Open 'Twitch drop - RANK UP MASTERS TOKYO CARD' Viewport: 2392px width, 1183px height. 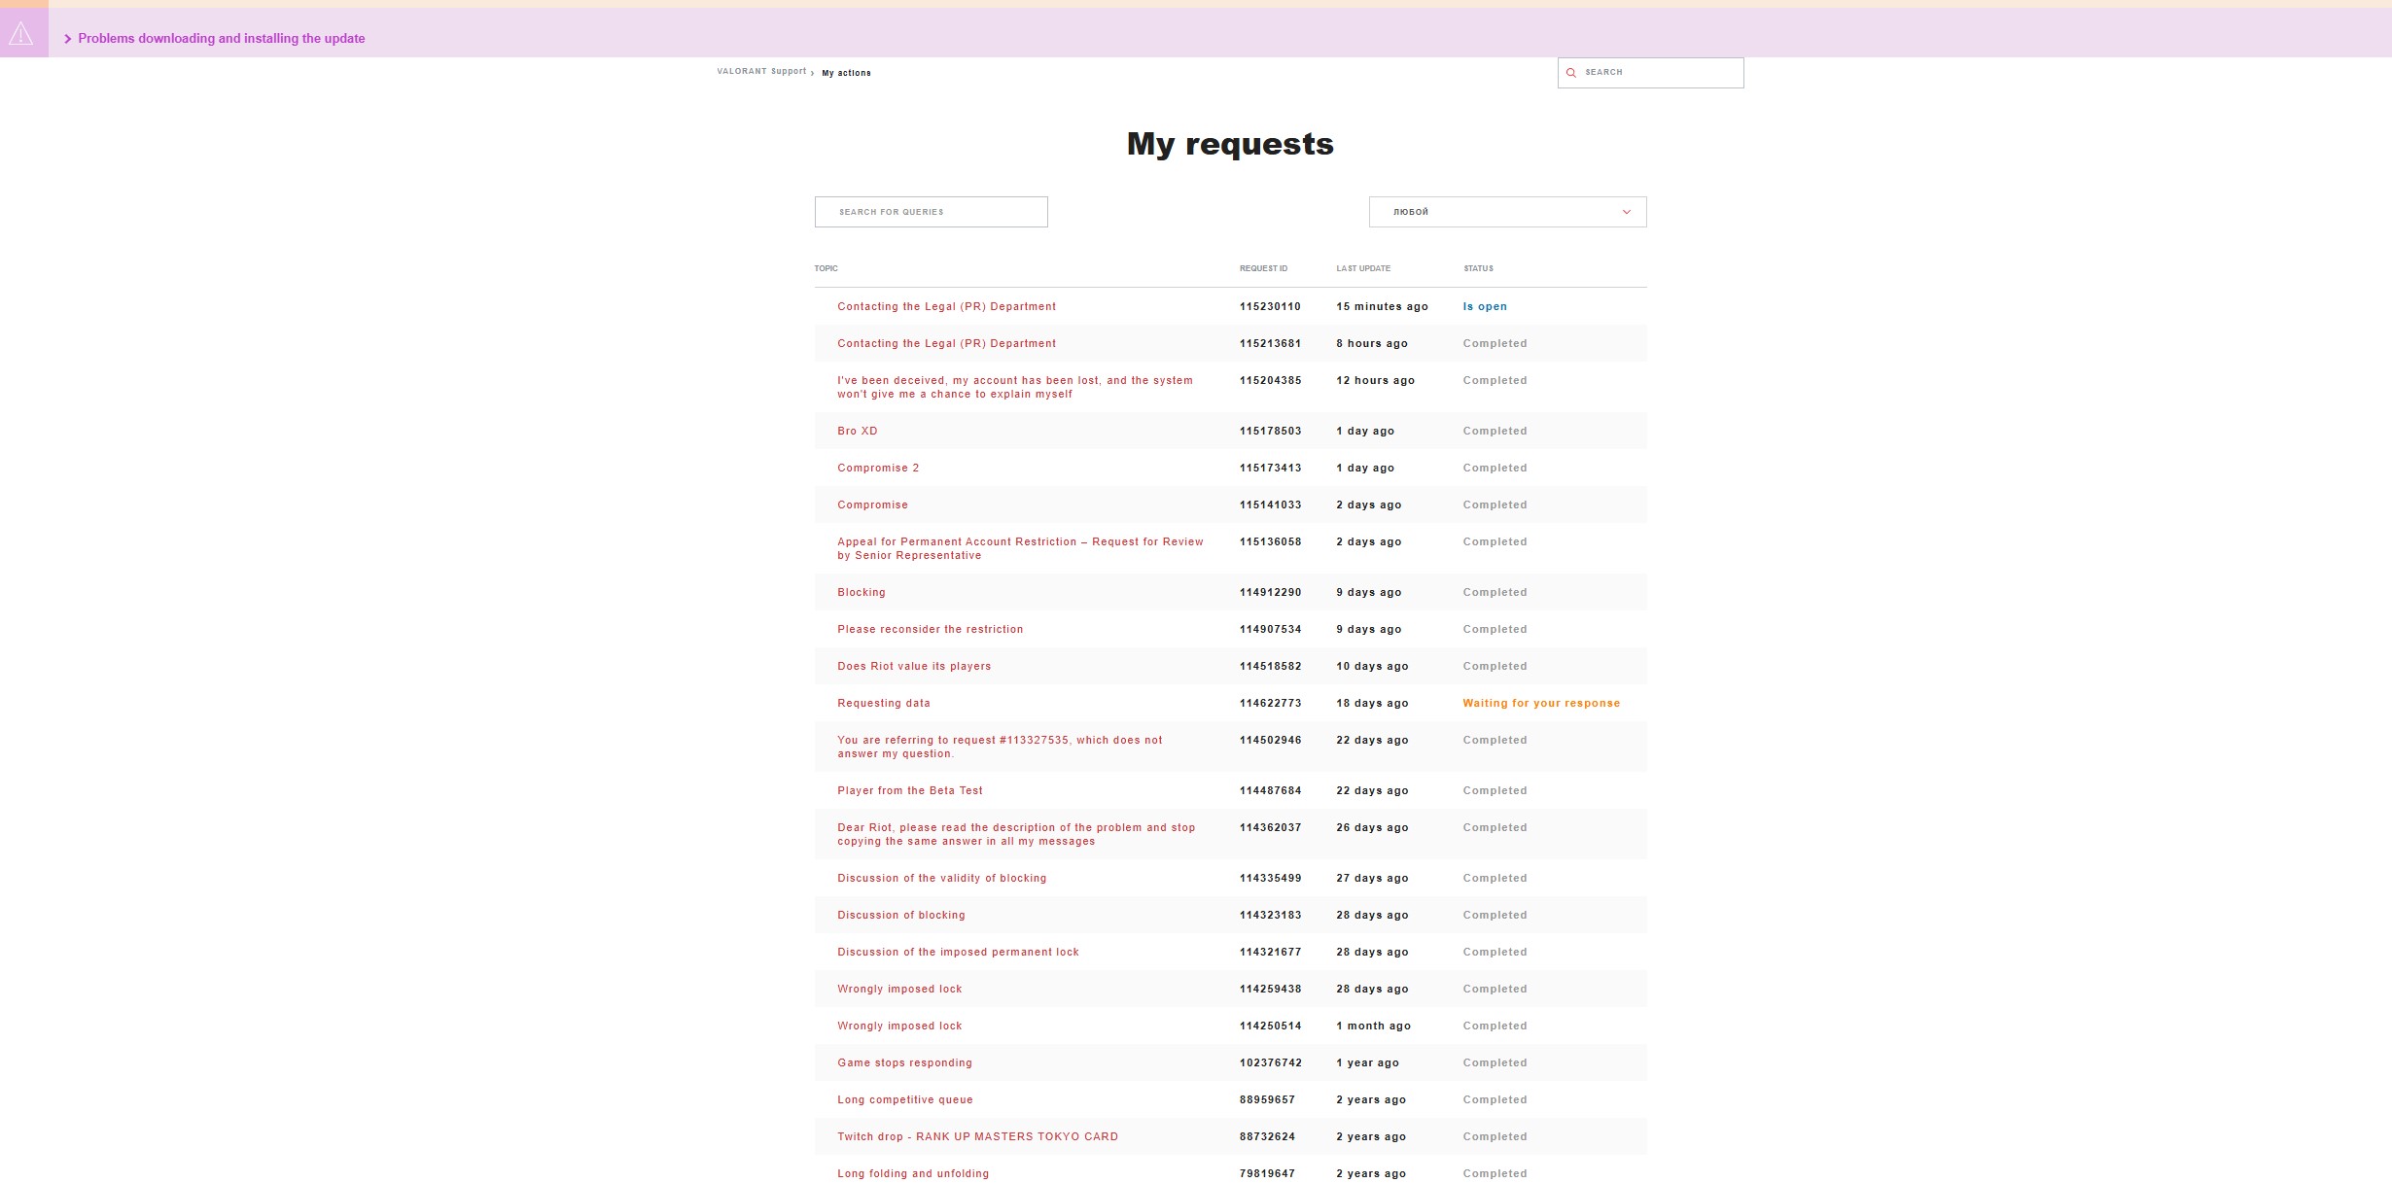pyautogui.click(x=977, y=1136)
